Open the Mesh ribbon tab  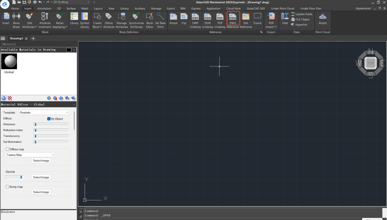pos(85,8)
